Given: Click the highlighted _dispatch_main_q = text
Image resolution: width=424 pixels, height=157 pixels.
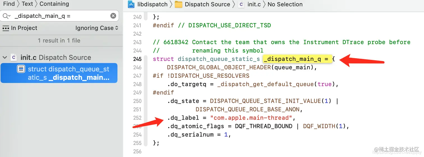Looking at the screenshot, I should (x=297, y=59).
